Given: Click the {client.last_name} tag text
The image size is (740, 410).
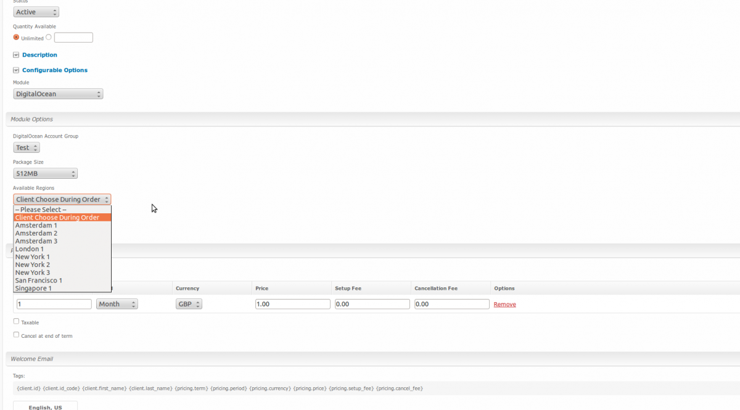Looking at the screenshot, I should coord(150,388).
